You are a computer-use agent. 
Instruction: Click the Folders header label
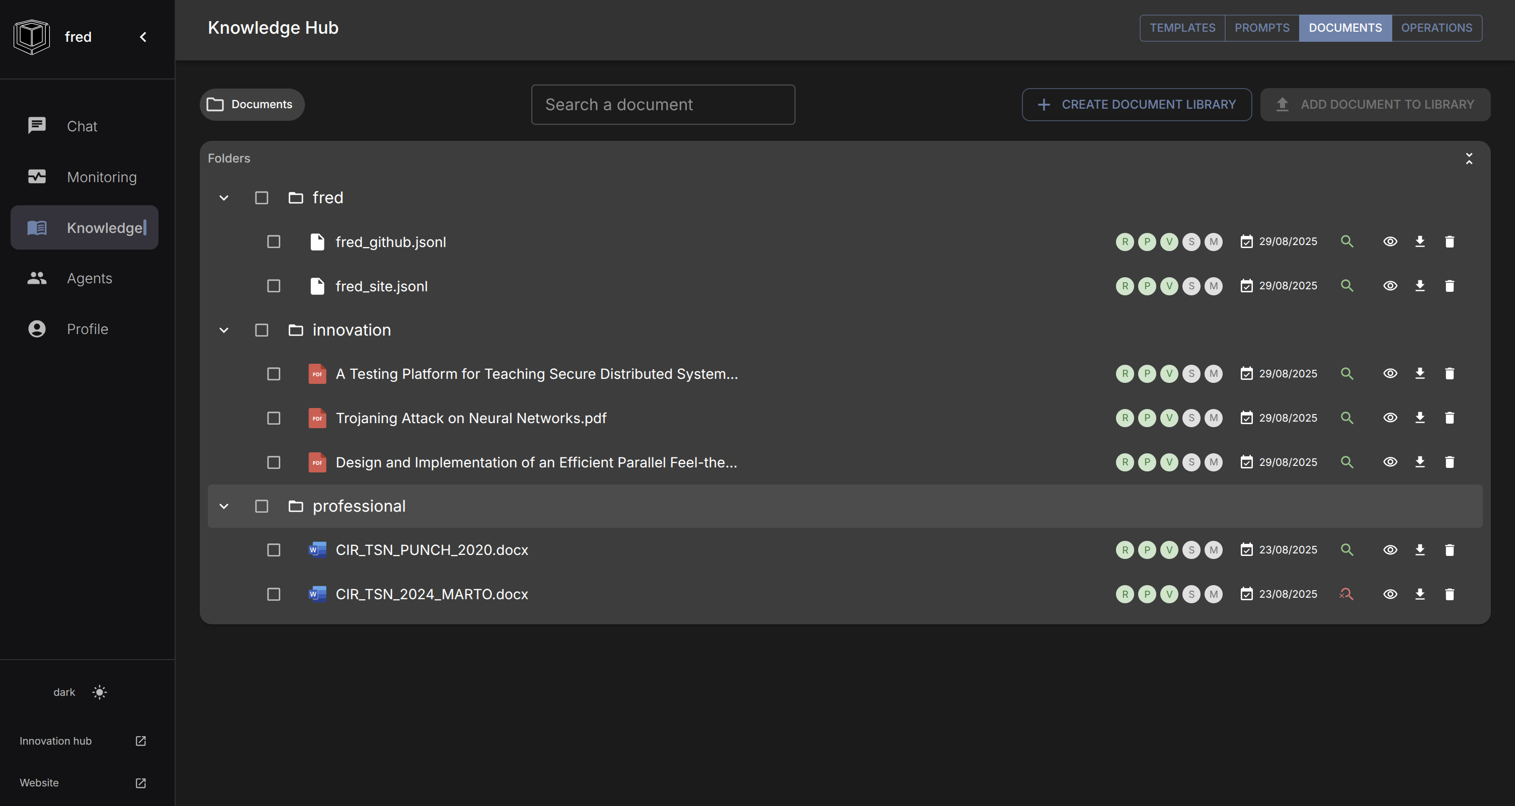pyautogui.click(x=229, y=158)
